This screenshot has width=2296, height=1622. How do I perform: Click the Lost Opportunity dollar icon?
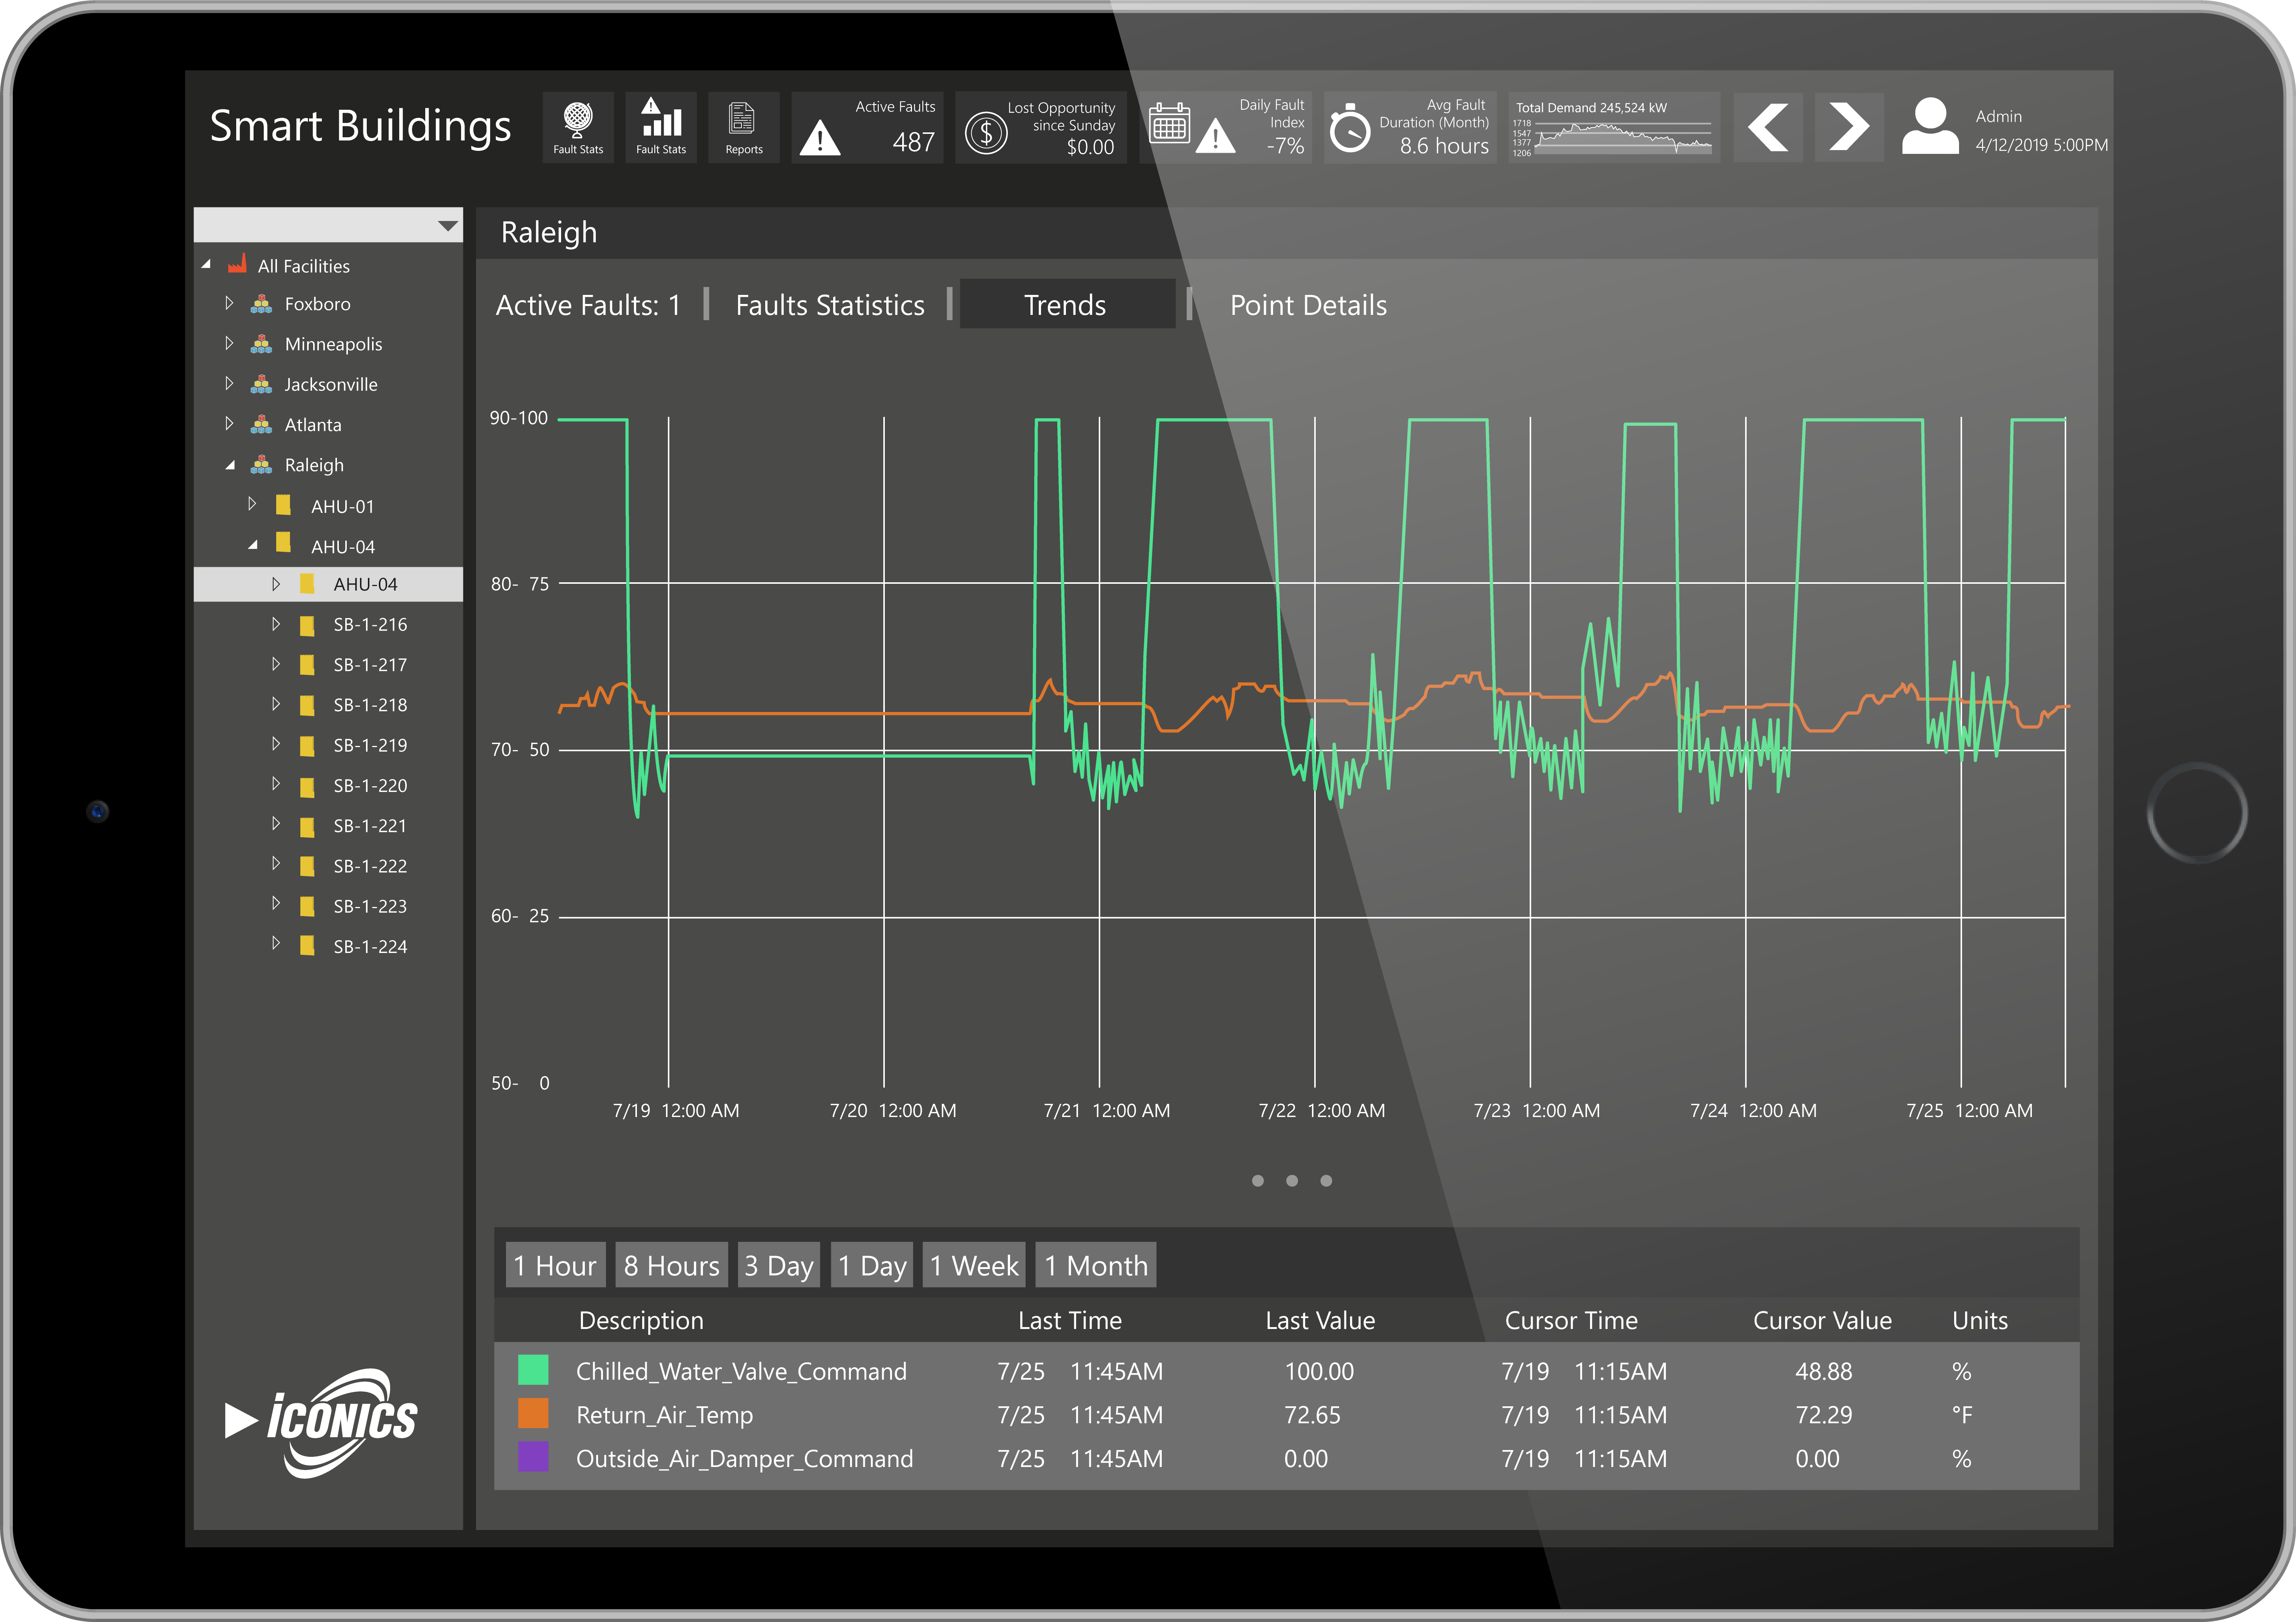(x=986, y=132)
